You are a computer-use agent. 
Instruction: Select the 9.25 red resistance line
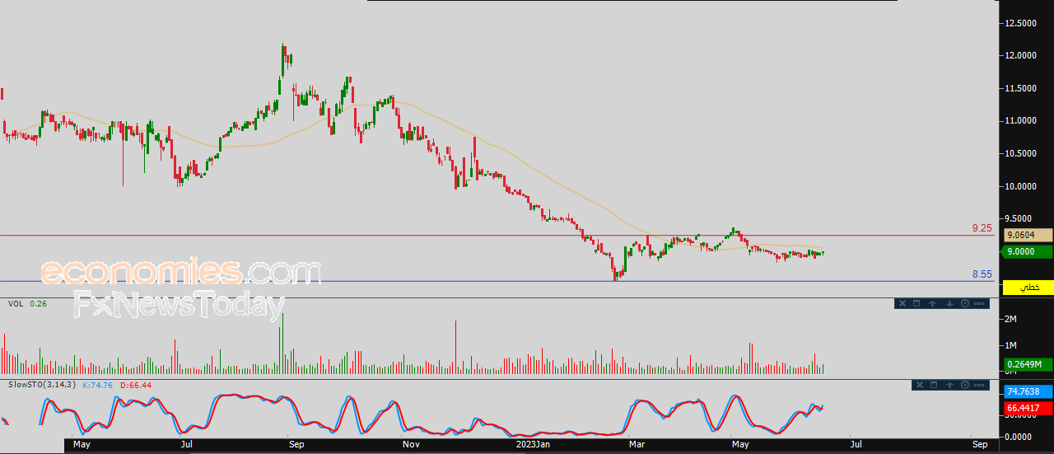pos(494,236)
